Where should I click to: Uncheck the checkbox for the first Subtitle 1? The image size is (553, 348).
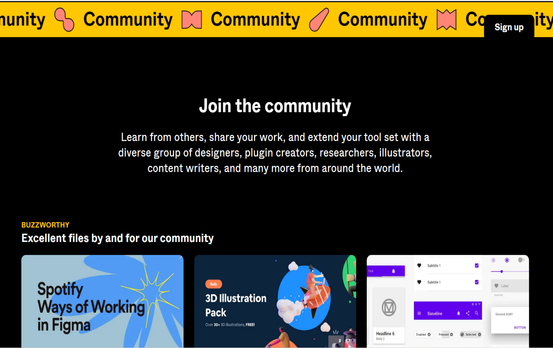(476, 266)
